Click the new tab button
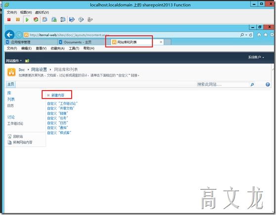Screen dimensions: 276x215 click(167, 42)
